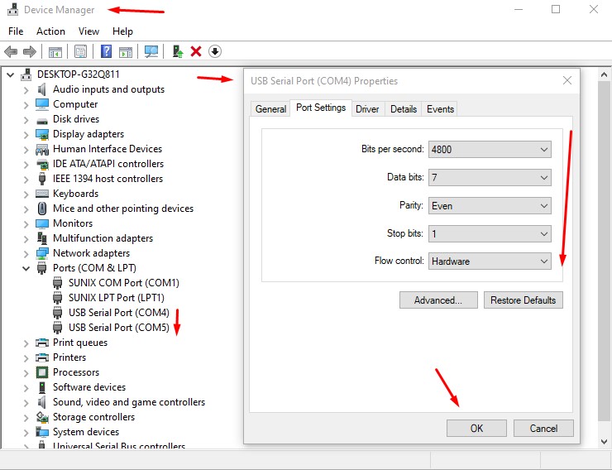Screen dimensions: 612x470
Task: Scan for hardware changes monitor icon
Action: [151, 51]
